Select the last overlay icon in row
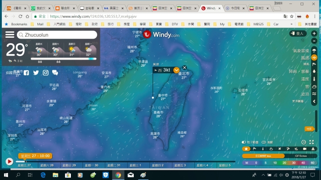Screen dimensions: 321x180 tap(313, 149)
